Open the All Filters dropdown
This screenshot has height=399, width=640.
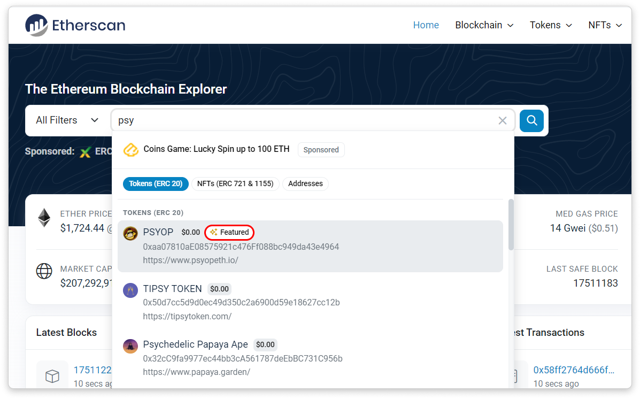point(67,120)
